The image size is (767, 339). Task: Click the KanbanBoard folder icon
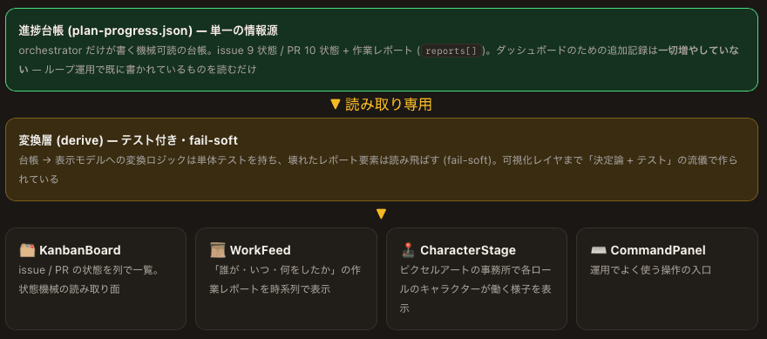[27, 250]
